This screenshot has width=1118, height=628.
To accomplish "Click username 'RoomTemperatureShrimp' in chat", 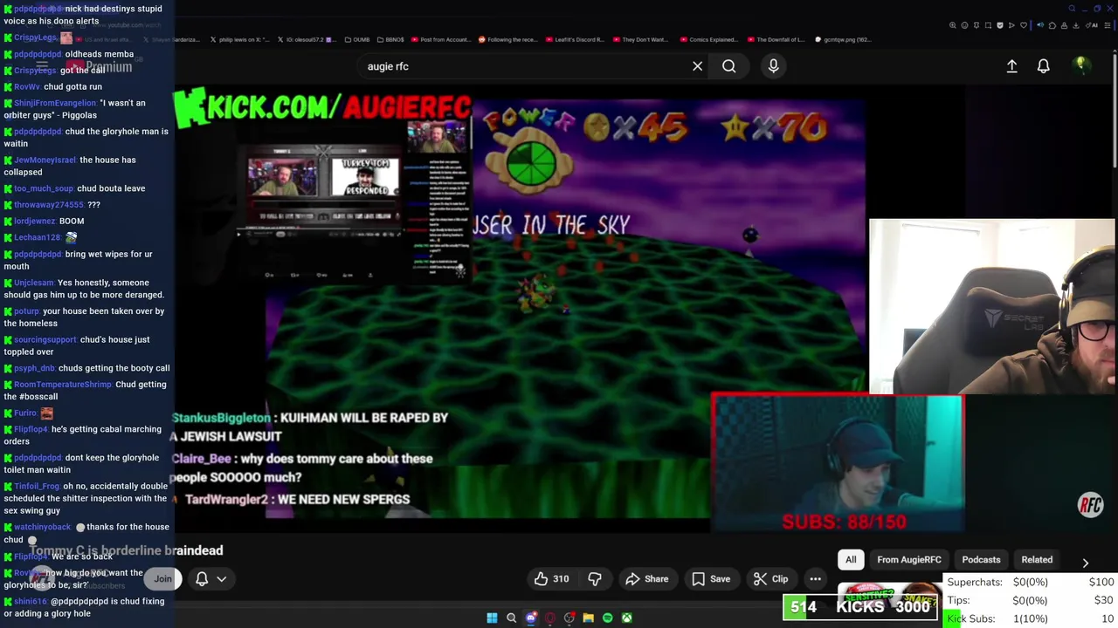I will [63, 385].
